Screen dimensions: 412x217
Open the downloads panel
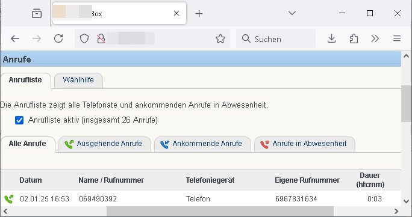click(x=332, y=39)
